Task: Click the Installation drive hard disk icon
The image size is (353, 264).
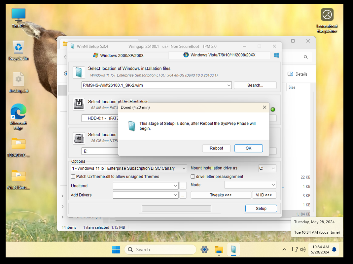Action: pyautogui.click(x=79, y=138)
